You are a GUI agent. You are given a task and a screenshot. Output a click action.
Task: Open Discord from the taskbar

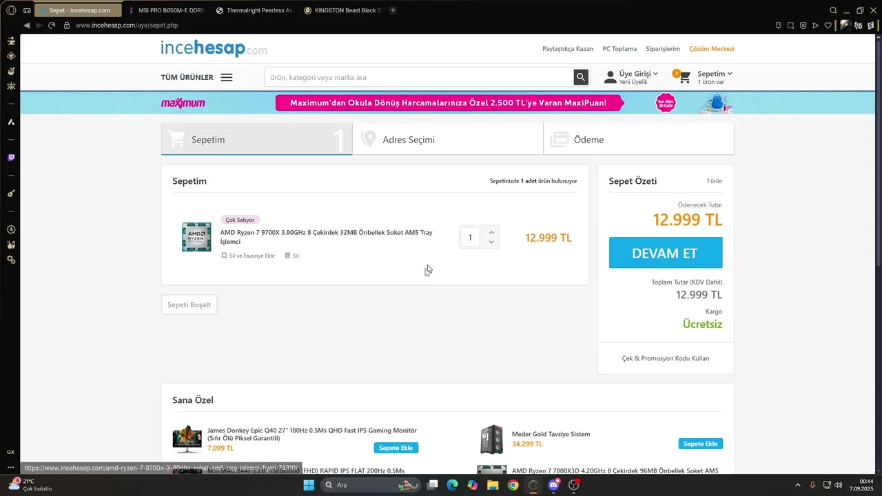tap(553, 485)
